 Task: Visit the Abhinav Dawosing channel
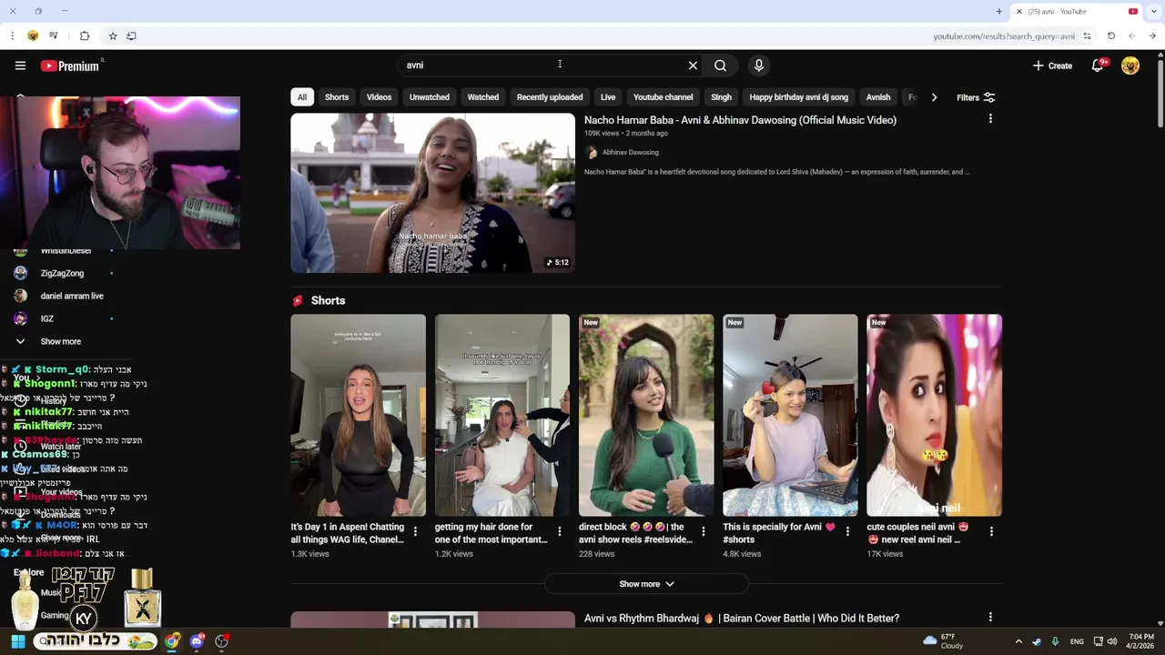[x=630, y=153]
